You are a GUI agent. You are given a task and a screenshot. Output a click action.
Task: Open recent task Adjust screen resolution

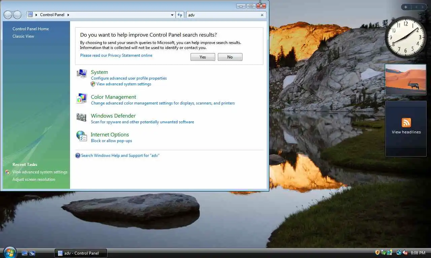point(34,179)
